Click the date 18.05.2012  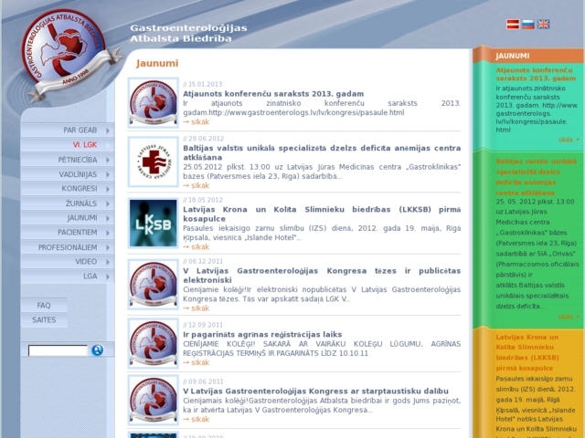205,200
